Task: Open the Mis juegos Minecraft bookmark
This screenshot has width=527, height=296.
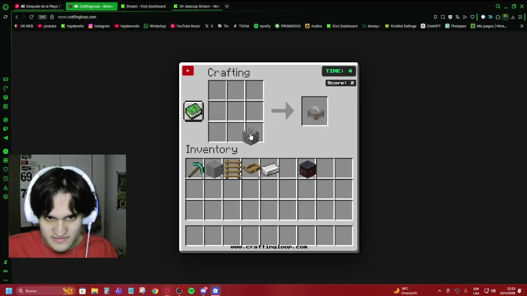Action: 489,26
